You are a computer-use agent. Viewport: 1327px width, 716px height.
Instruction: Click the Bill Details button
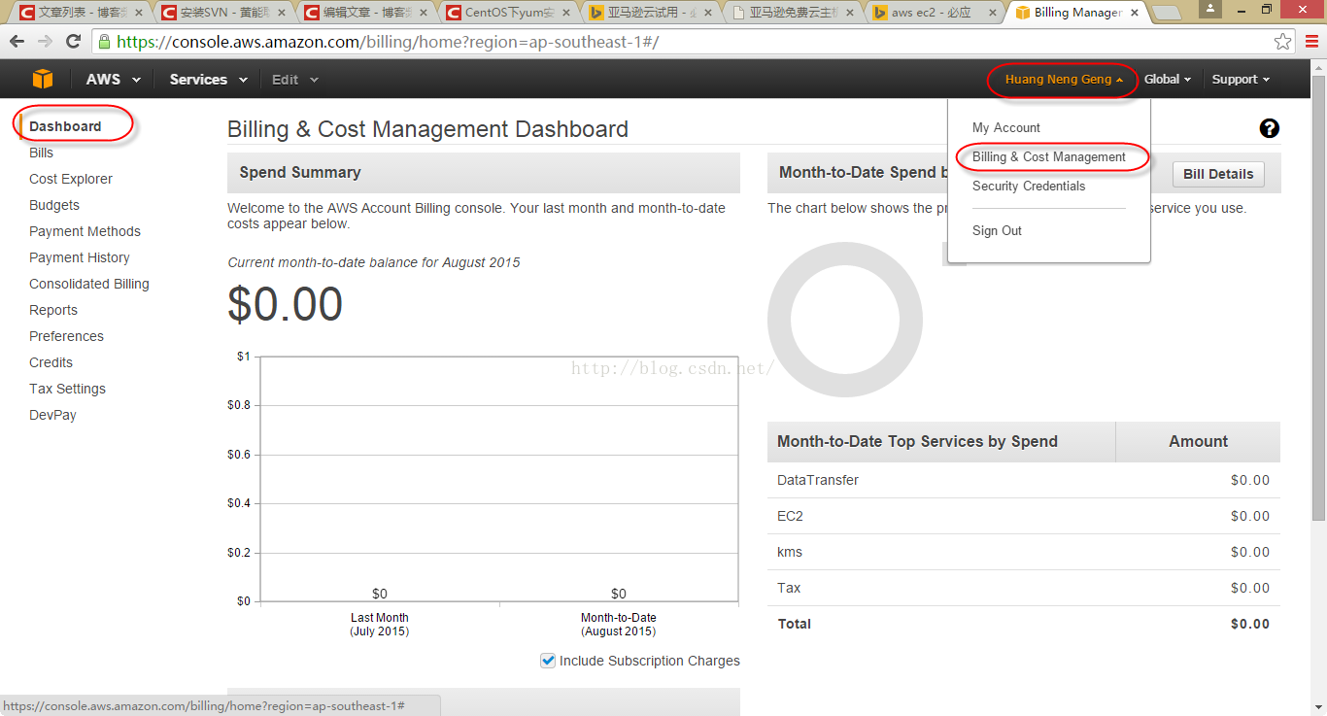pyautogui.click(x=1218, y=174)
